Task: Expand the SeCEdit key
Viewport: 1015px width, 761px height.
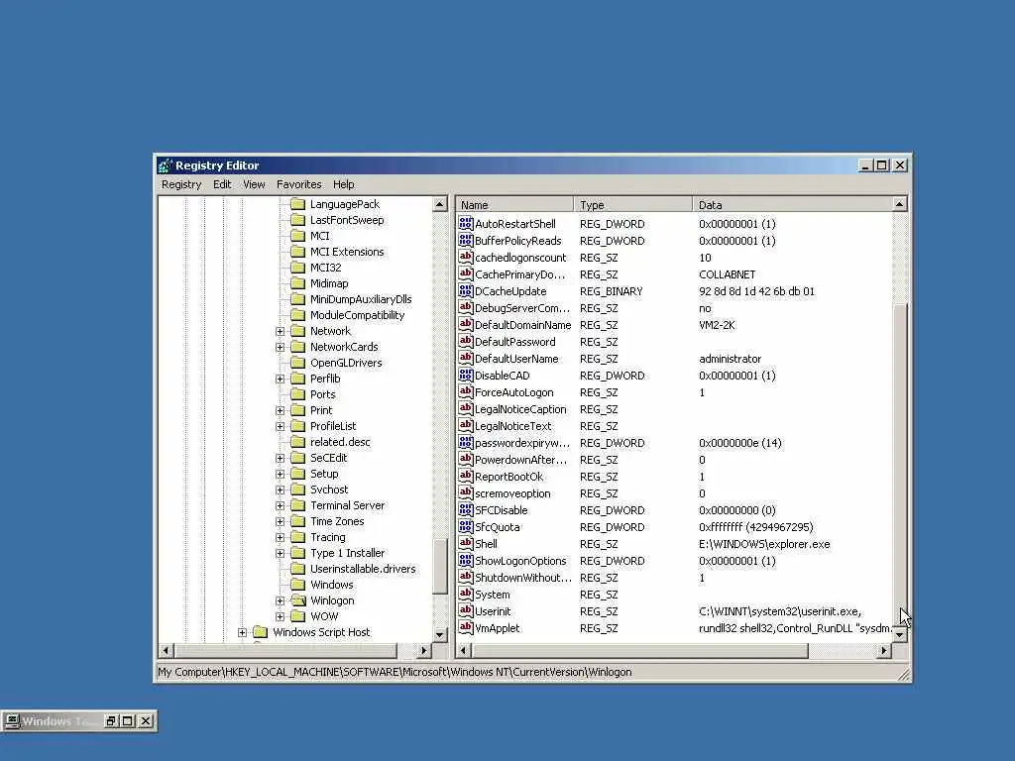Action: [x=281, y=458]
